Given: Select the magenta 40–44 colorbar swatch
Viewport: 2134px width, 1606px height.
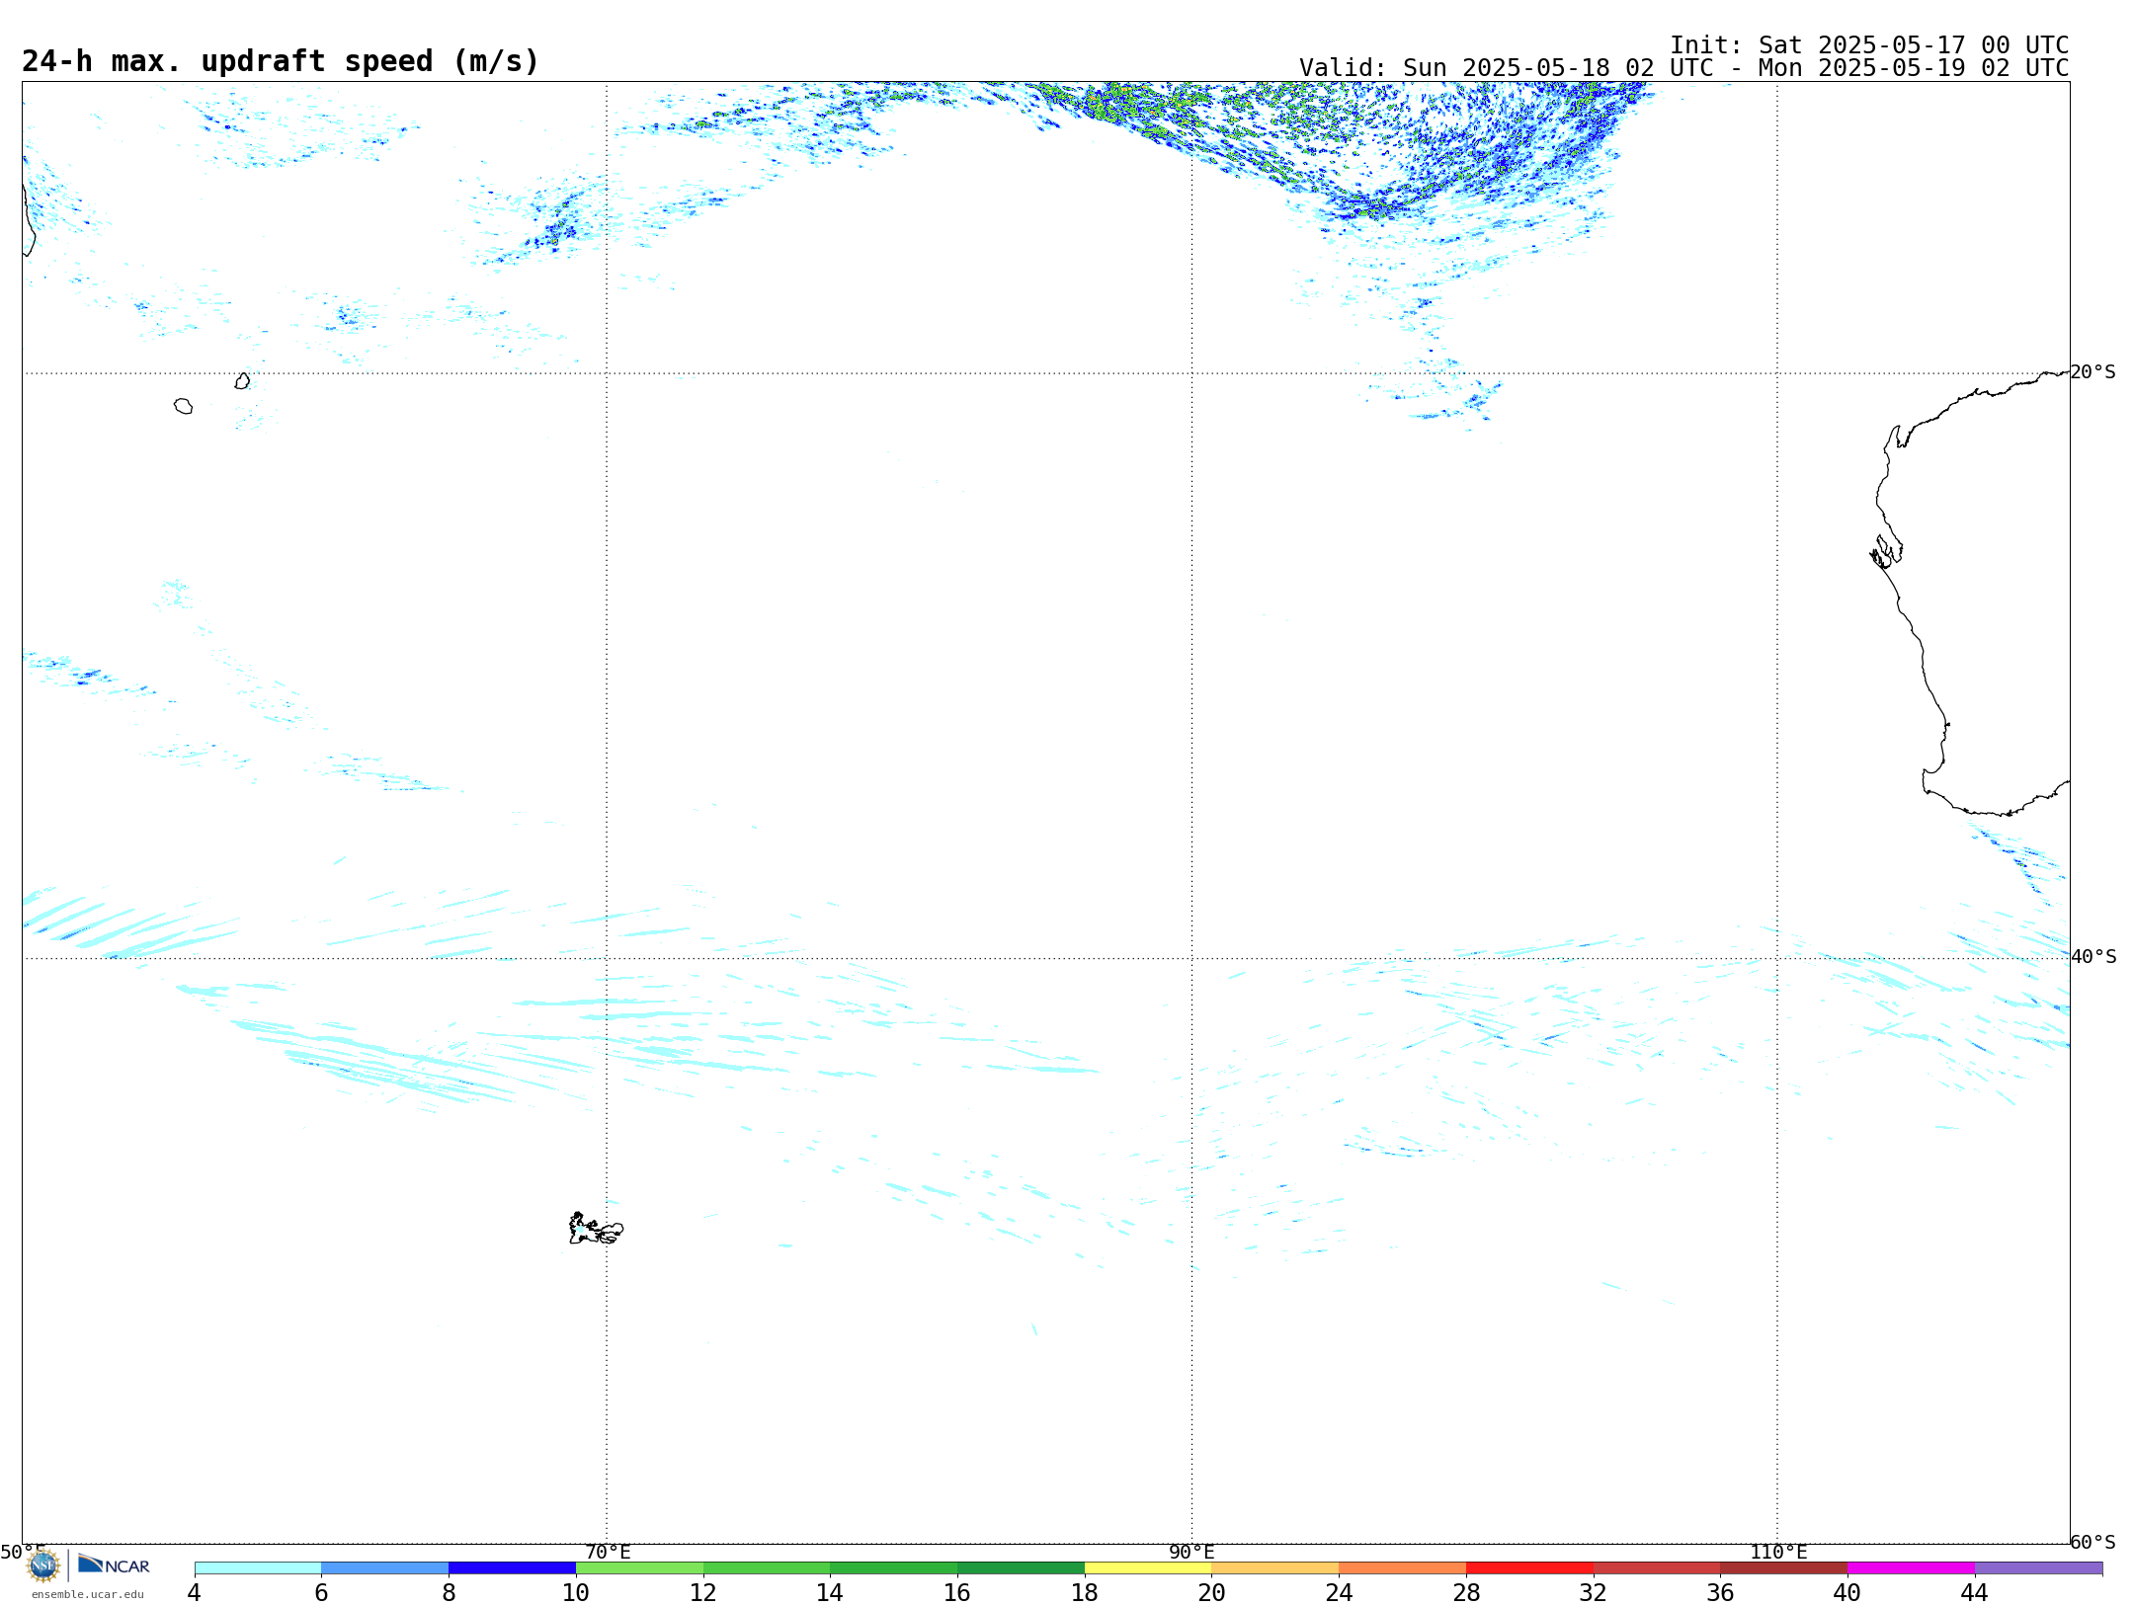Looking at the screenshot, I should click(x=1912, y=1568).
